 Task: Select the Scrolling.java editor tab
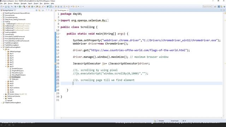click(62, 10)
